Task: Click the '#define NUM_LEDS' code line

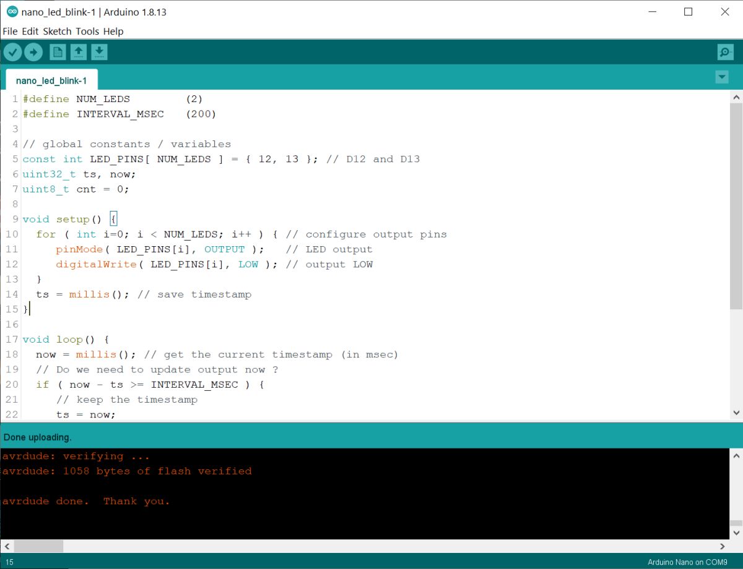Action: (113, 99)
